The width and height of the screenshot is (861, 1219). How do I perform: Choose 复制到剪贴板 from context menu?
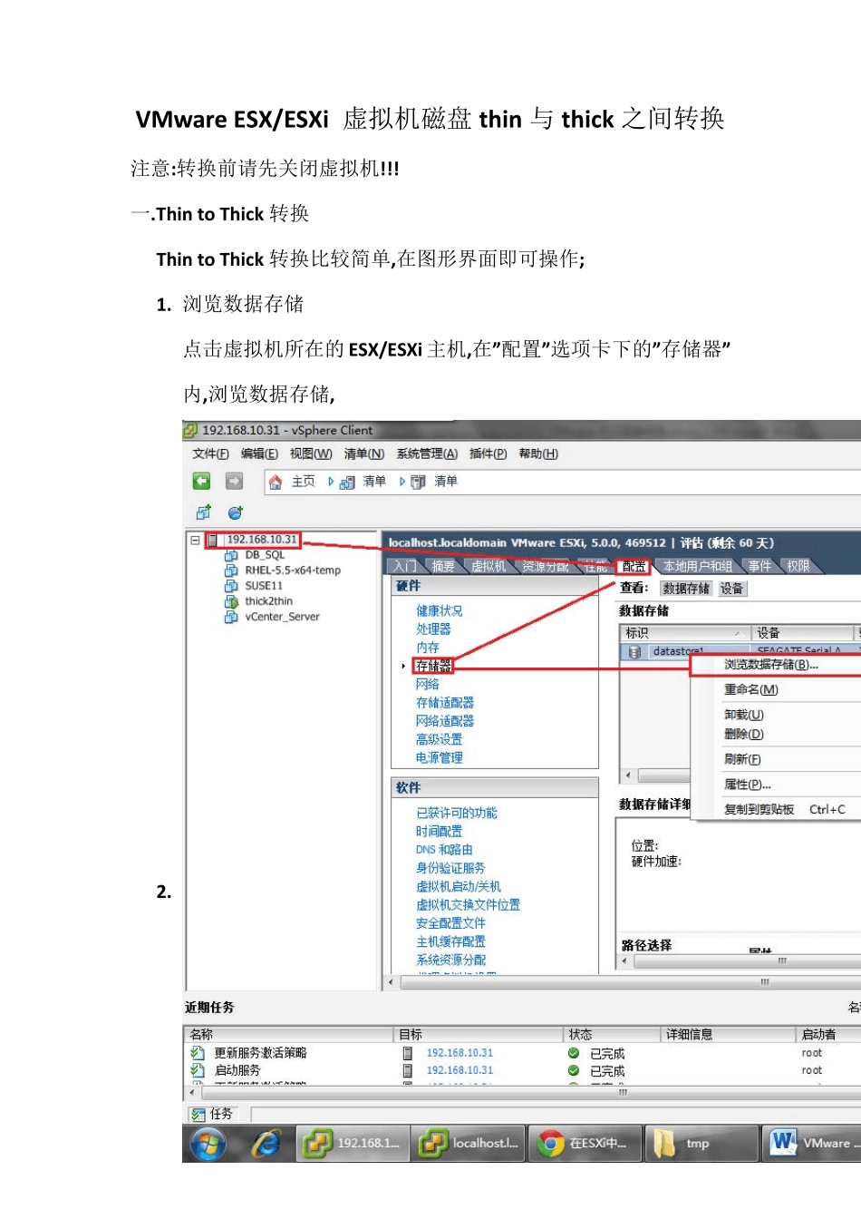(x=759, y=809)
